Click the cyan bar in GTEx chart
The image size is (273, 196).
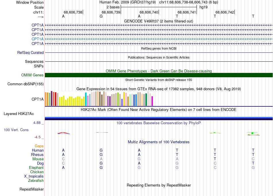[86, 99]
